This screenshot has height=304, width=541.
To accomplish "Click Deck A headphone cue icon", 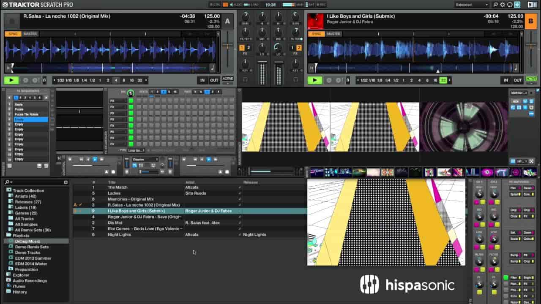I will coord(245,79).
